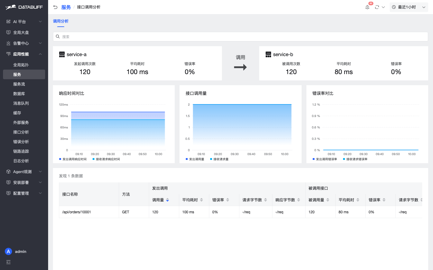Click the 配置管理 sidebar icon
The width and height of the screenshot is (433, 270).
[8, 193]
